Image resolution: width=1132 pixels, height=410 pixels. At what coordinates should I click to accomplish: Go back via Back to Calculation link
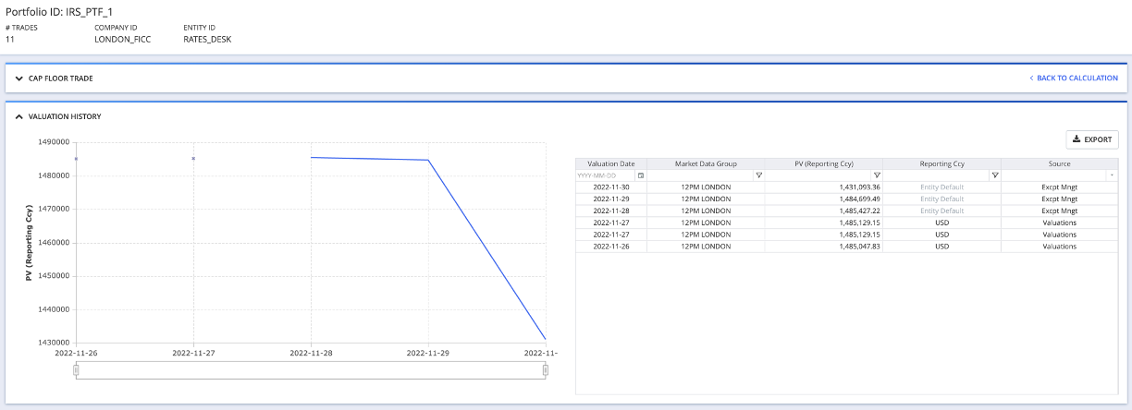pyautogui.click(x=1073, y=78)
